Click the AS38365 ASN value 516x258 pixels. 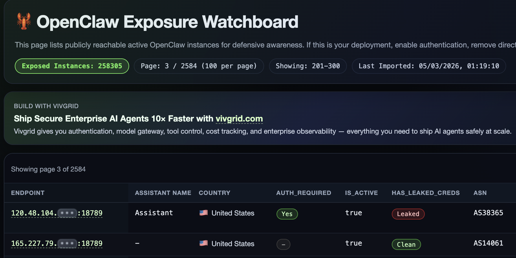pyautogui.click(x=488, y=213)
